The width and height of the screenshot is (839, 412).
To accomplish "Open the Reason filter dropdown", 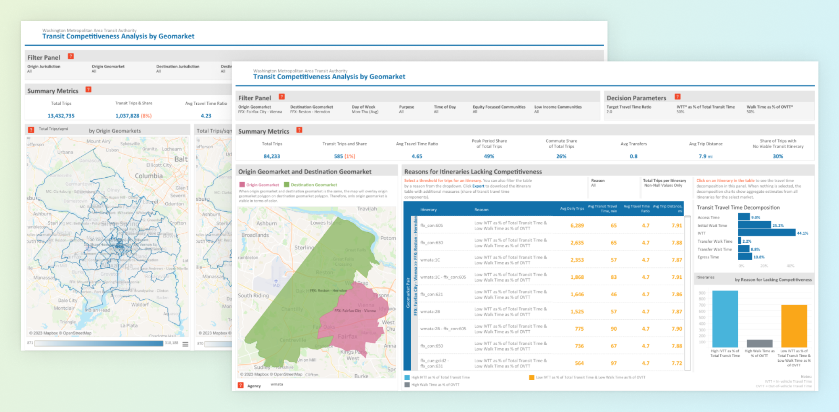I will 612,185.
